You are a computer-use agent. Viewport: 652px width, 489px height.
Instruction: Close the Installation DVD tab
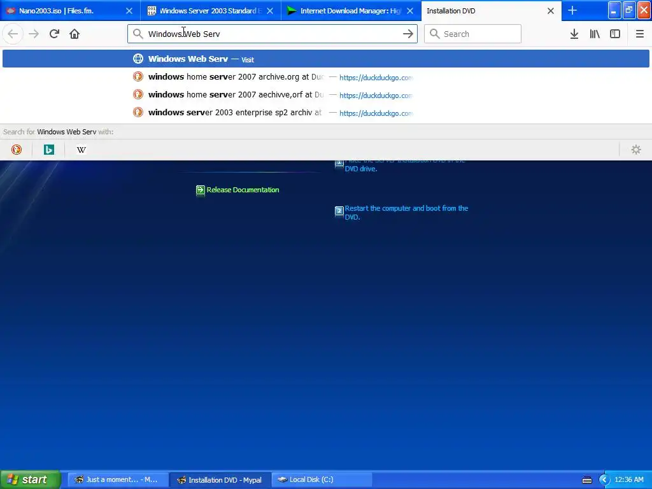(x=551, y=11)
